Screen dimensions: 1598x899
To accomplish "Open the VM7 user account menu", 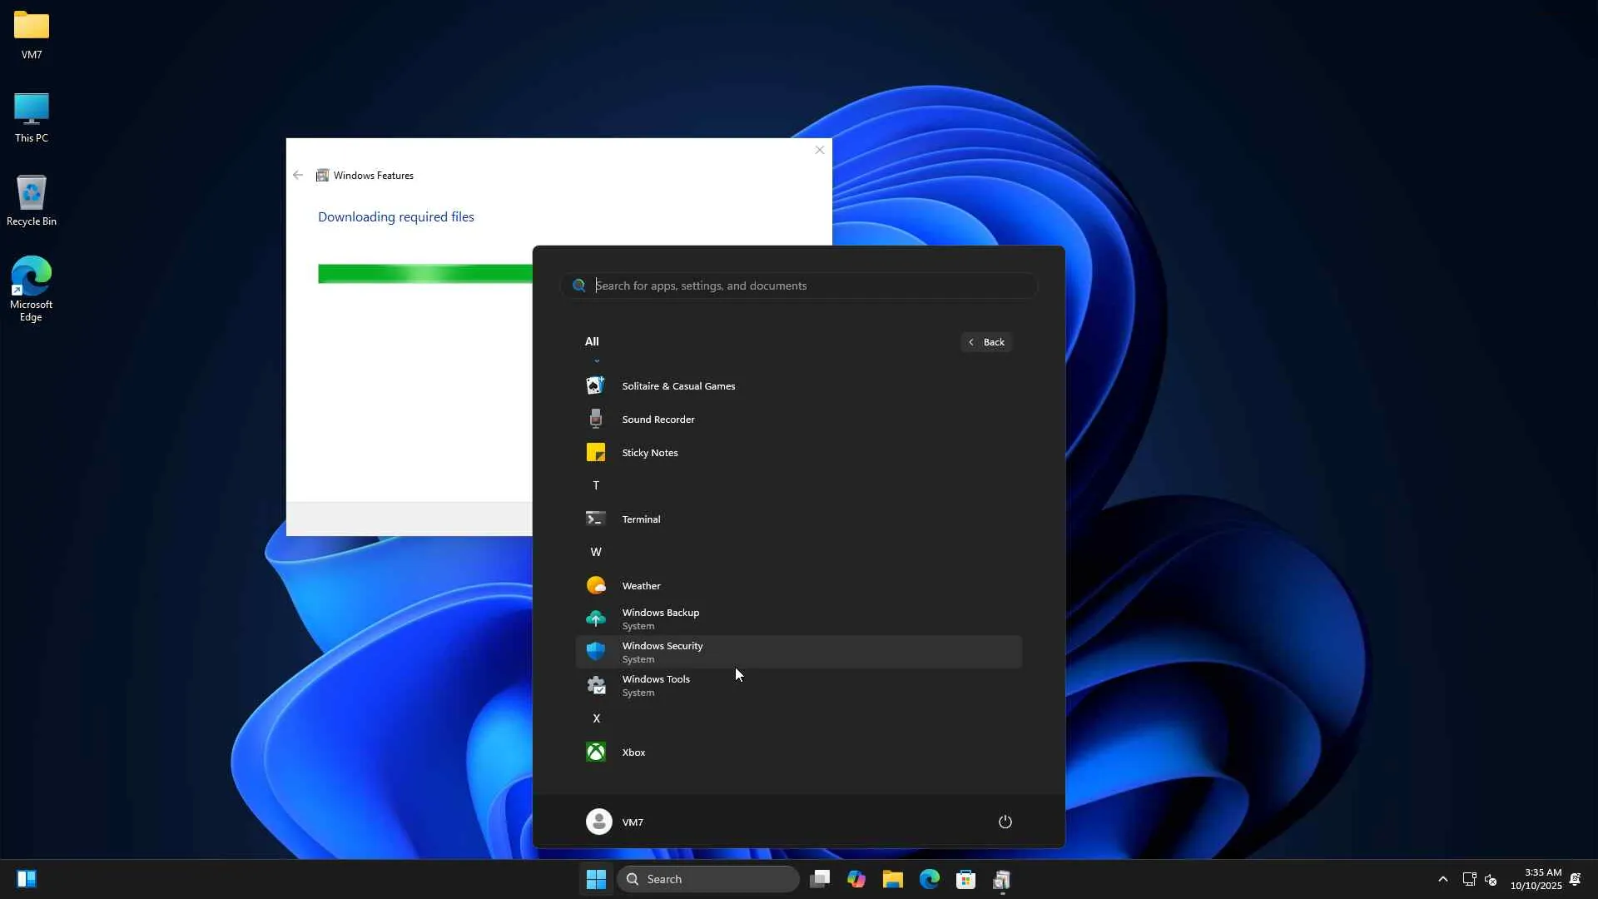I will pos(614,822).
